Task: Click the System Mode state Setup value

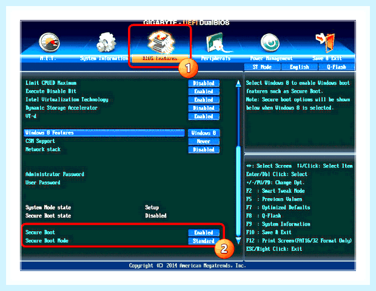Action: tap(152, 207)
